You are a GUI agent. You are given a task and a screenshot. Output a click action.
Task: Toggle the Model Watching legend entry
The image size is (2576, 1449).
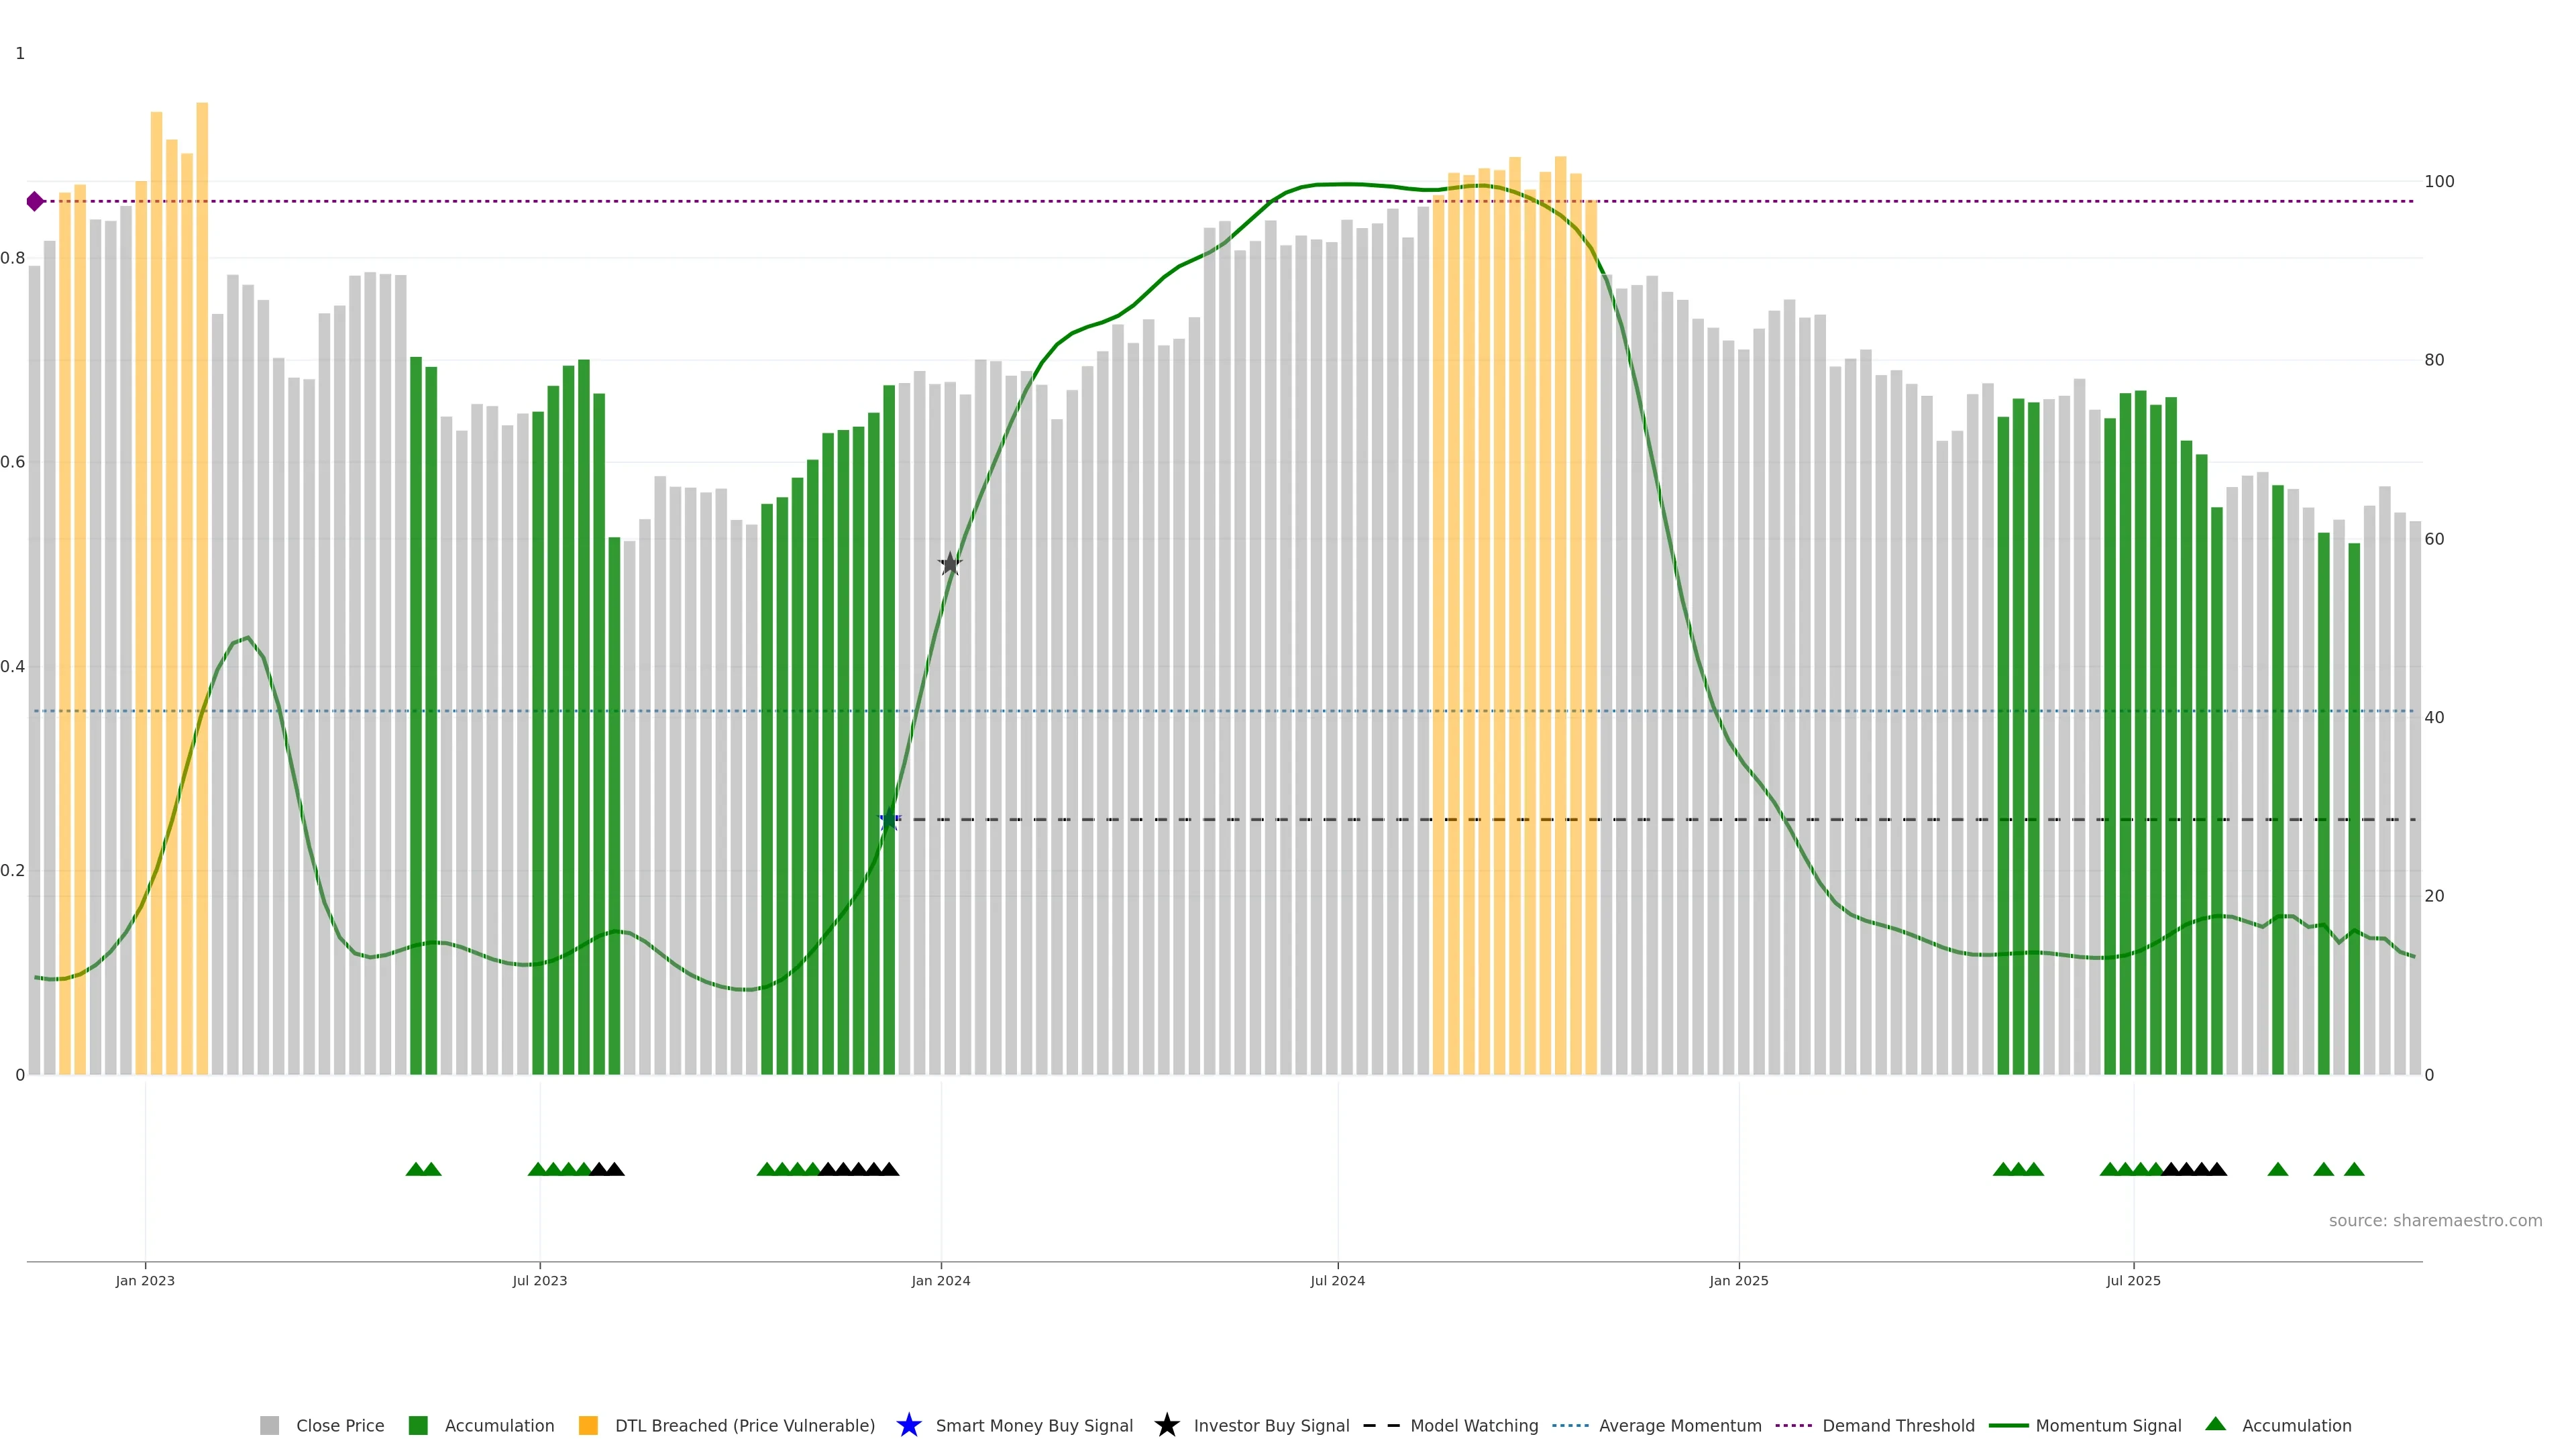coord(1473,1425)
